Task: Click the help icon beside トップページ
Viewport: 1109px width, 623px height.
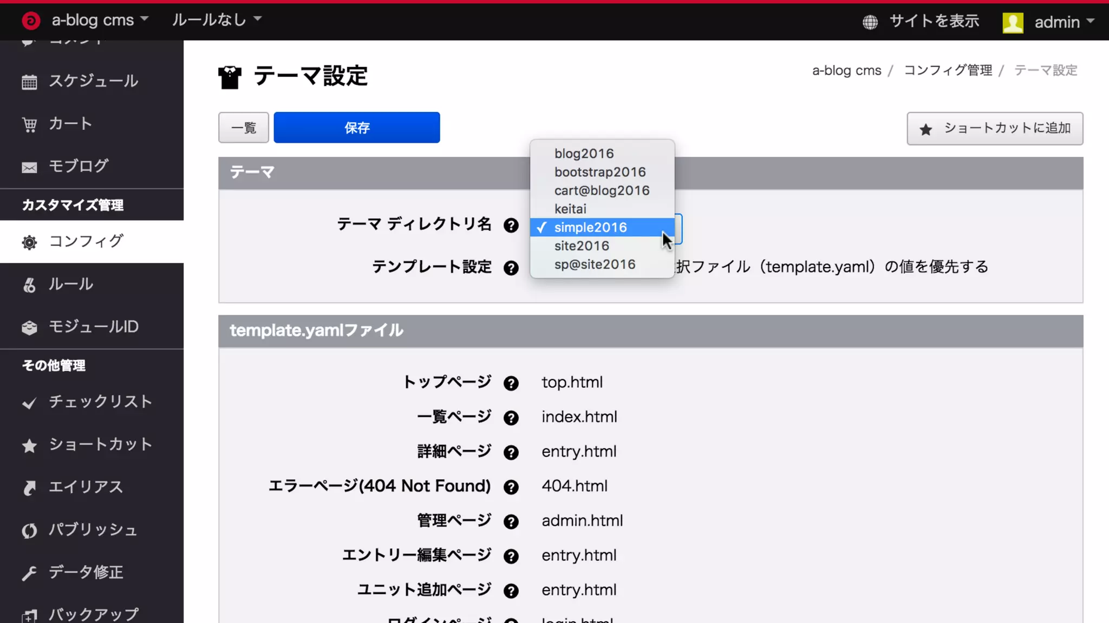Action: [x=511, y=383]
